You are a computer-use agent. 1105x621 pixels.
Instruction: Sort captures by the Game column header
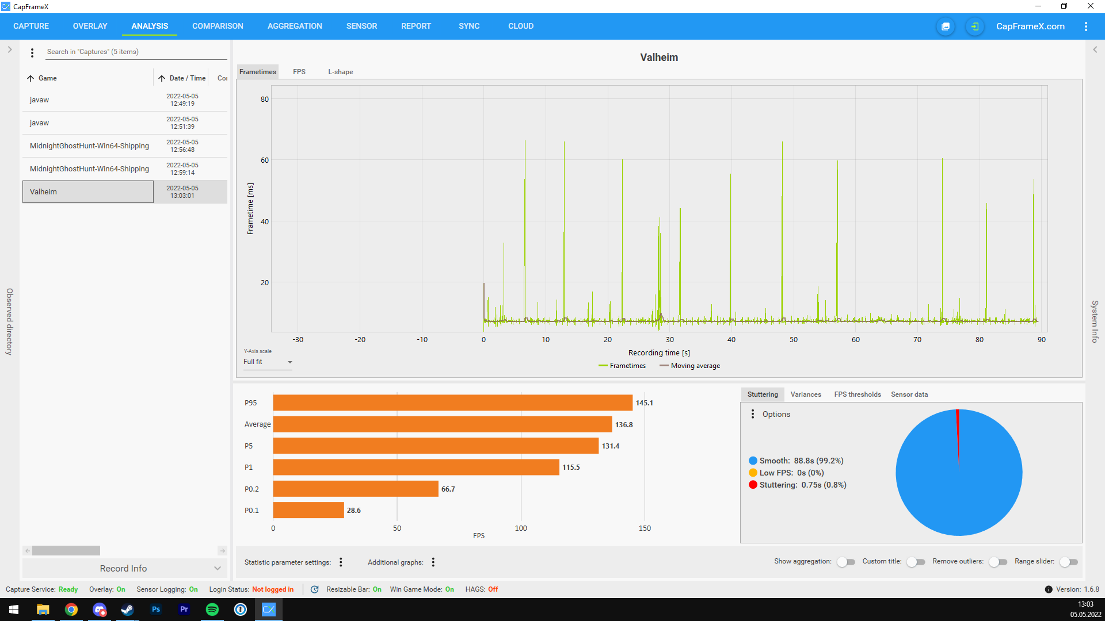(47, 78)
